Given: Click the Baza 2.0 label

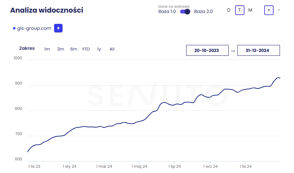Looking at the screenshot, I should [203, 12].
